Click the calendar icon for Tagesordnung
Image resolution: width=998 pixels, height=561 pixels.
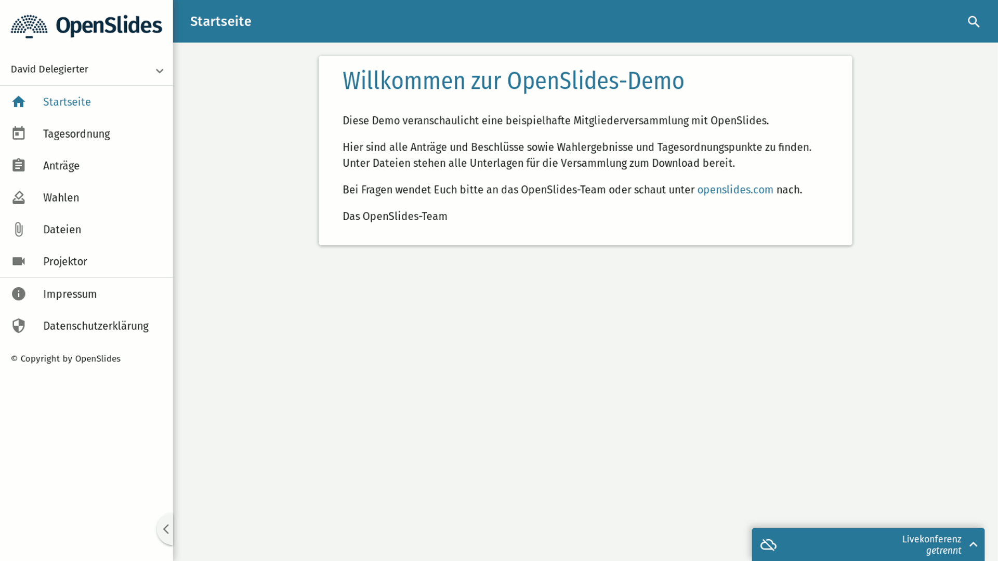[19, 133]
